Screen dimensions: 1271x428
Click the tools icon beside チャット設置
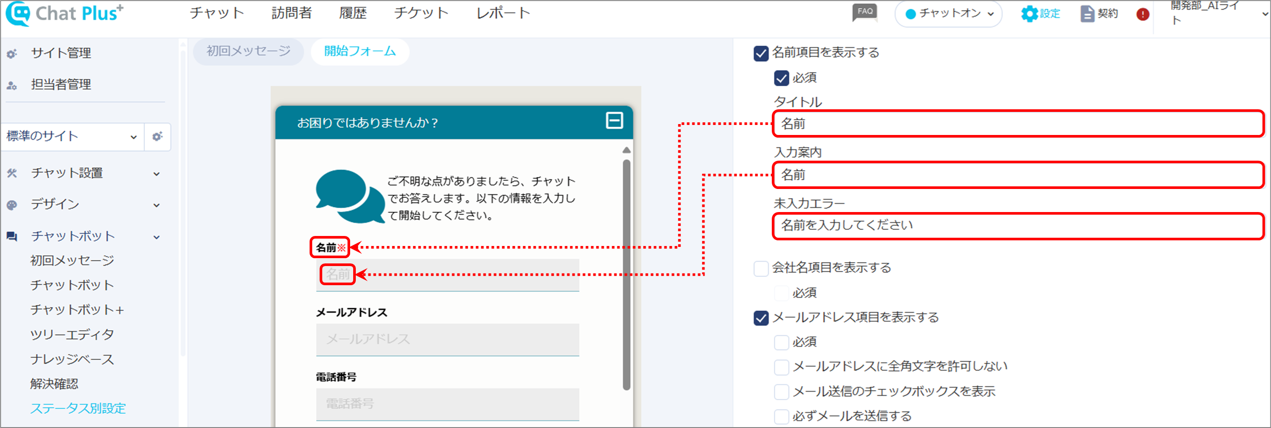tap(12, 173)
